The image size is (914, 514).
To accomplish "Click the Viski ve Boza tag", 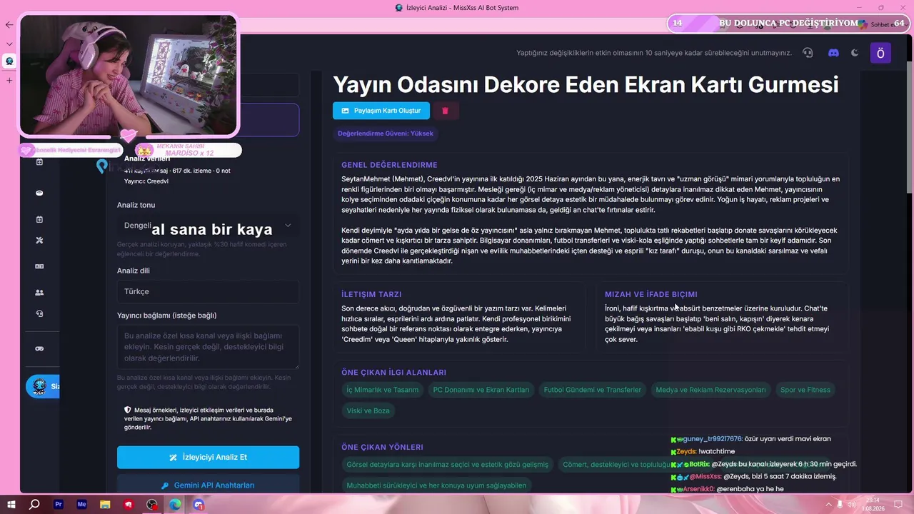I will coord(368,410).
